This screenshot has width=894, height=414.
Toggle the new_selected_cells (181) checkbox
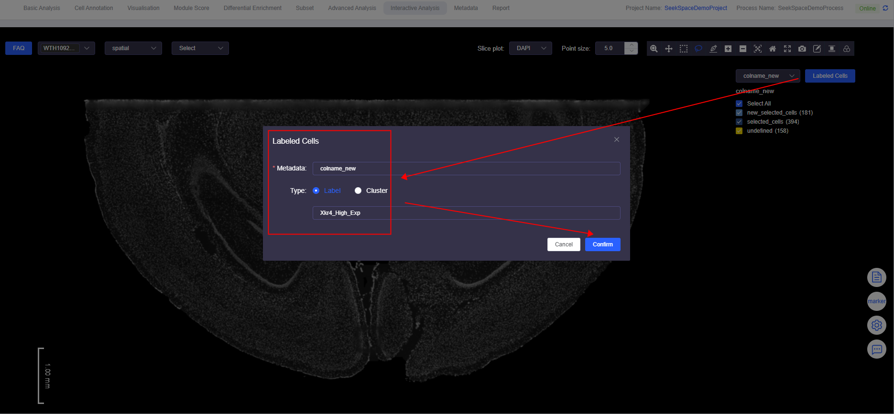[739, 113]
